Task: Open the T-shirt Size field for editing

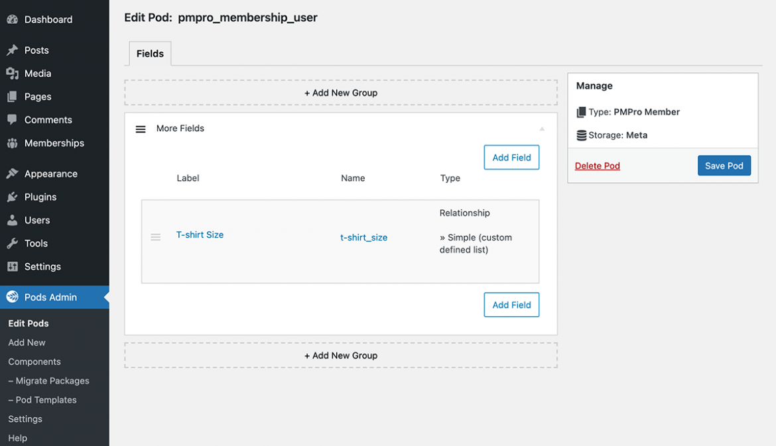Action: click(x=200, y=234)
